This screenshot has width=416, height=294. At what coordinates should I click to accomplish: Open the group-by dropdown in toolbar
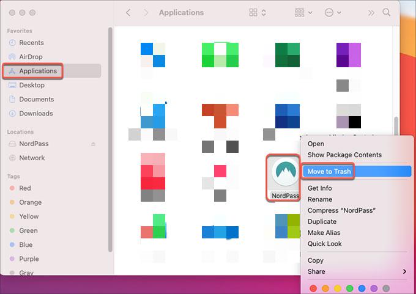(303, 12)
